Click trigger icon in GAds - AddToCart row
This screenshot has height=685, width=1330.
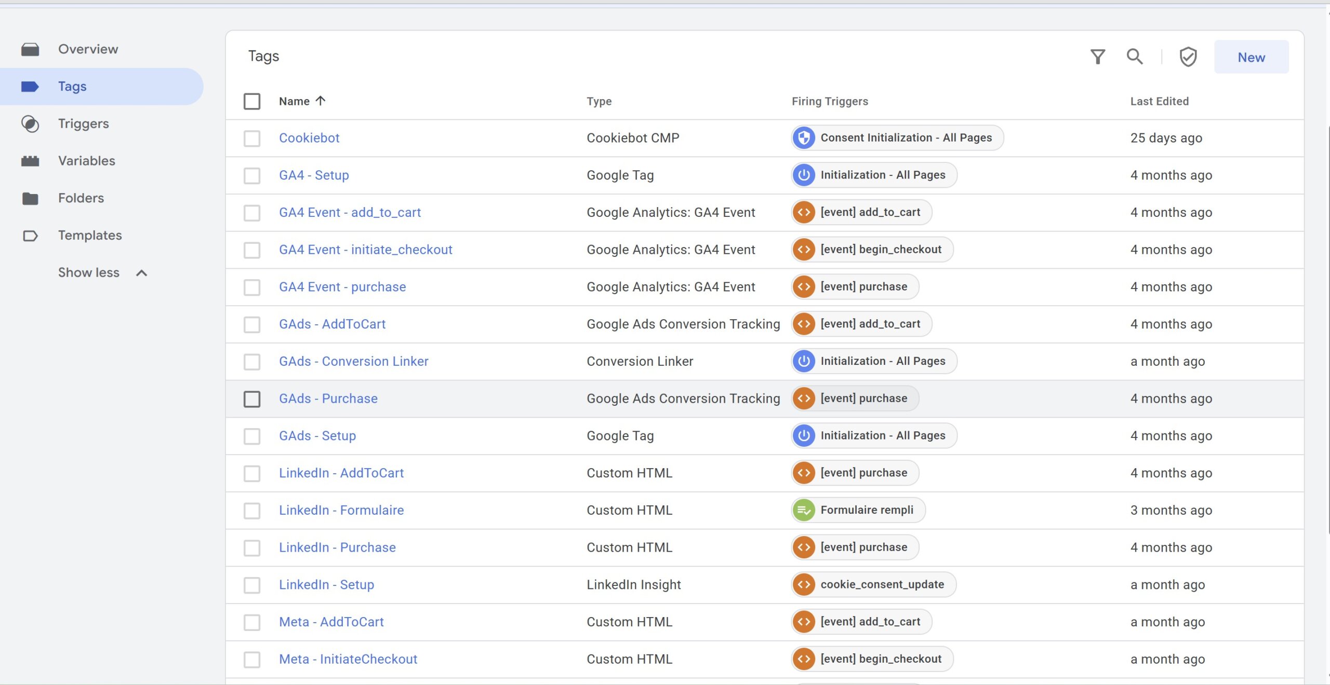tap(804, 324)
